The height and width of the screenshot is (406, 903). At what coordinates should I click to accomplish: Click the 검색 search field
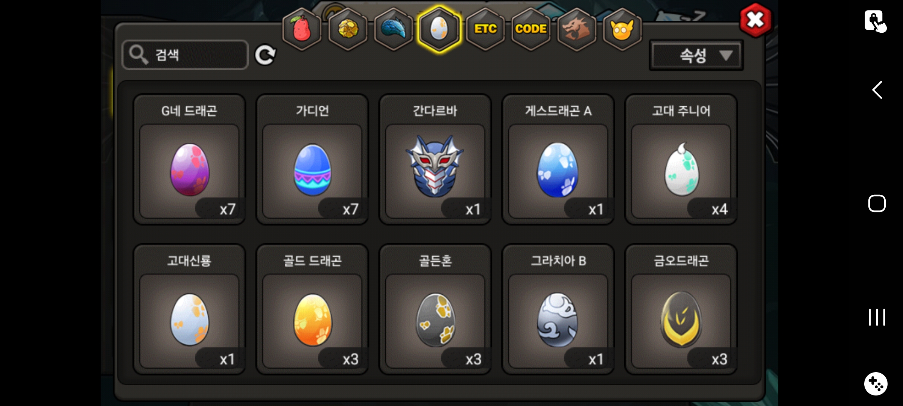pyautogui.click(x=185, y=55)
